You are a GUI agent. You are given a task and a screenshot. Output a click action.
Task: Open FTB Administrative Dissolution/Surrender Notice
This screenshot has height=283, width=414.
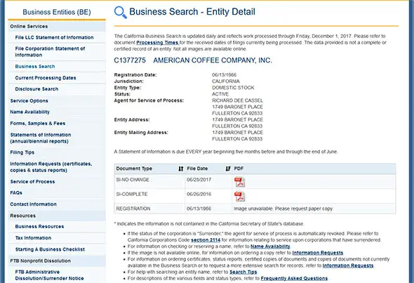click(49, 275)
